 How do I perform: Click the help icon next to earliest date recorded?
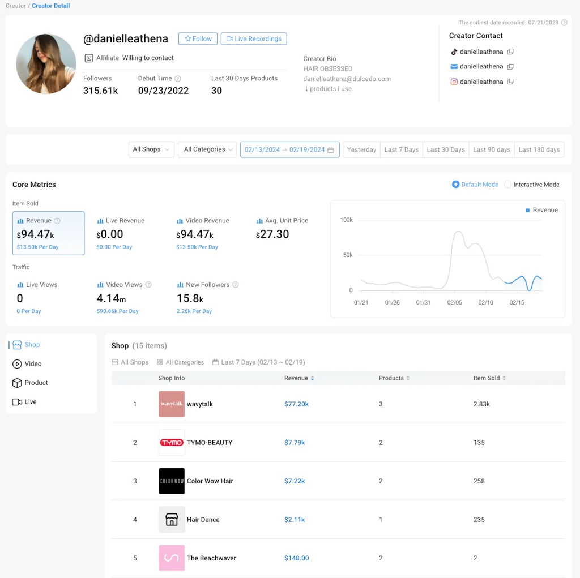click(564, 23)
